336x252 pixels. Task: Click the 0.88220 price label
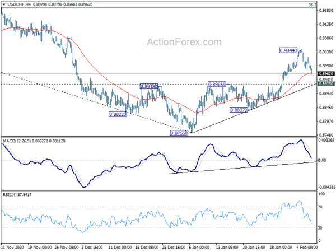coord(118,114)
